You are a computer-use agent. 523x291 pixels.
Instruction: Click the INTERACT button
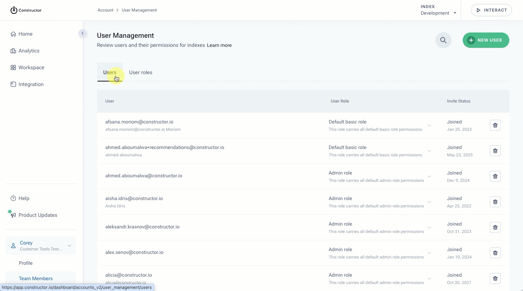point(491,10)
